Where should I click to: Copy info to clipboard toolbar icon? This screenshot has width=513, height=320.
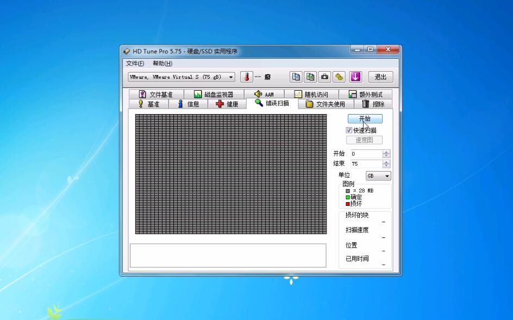[296, 77]
